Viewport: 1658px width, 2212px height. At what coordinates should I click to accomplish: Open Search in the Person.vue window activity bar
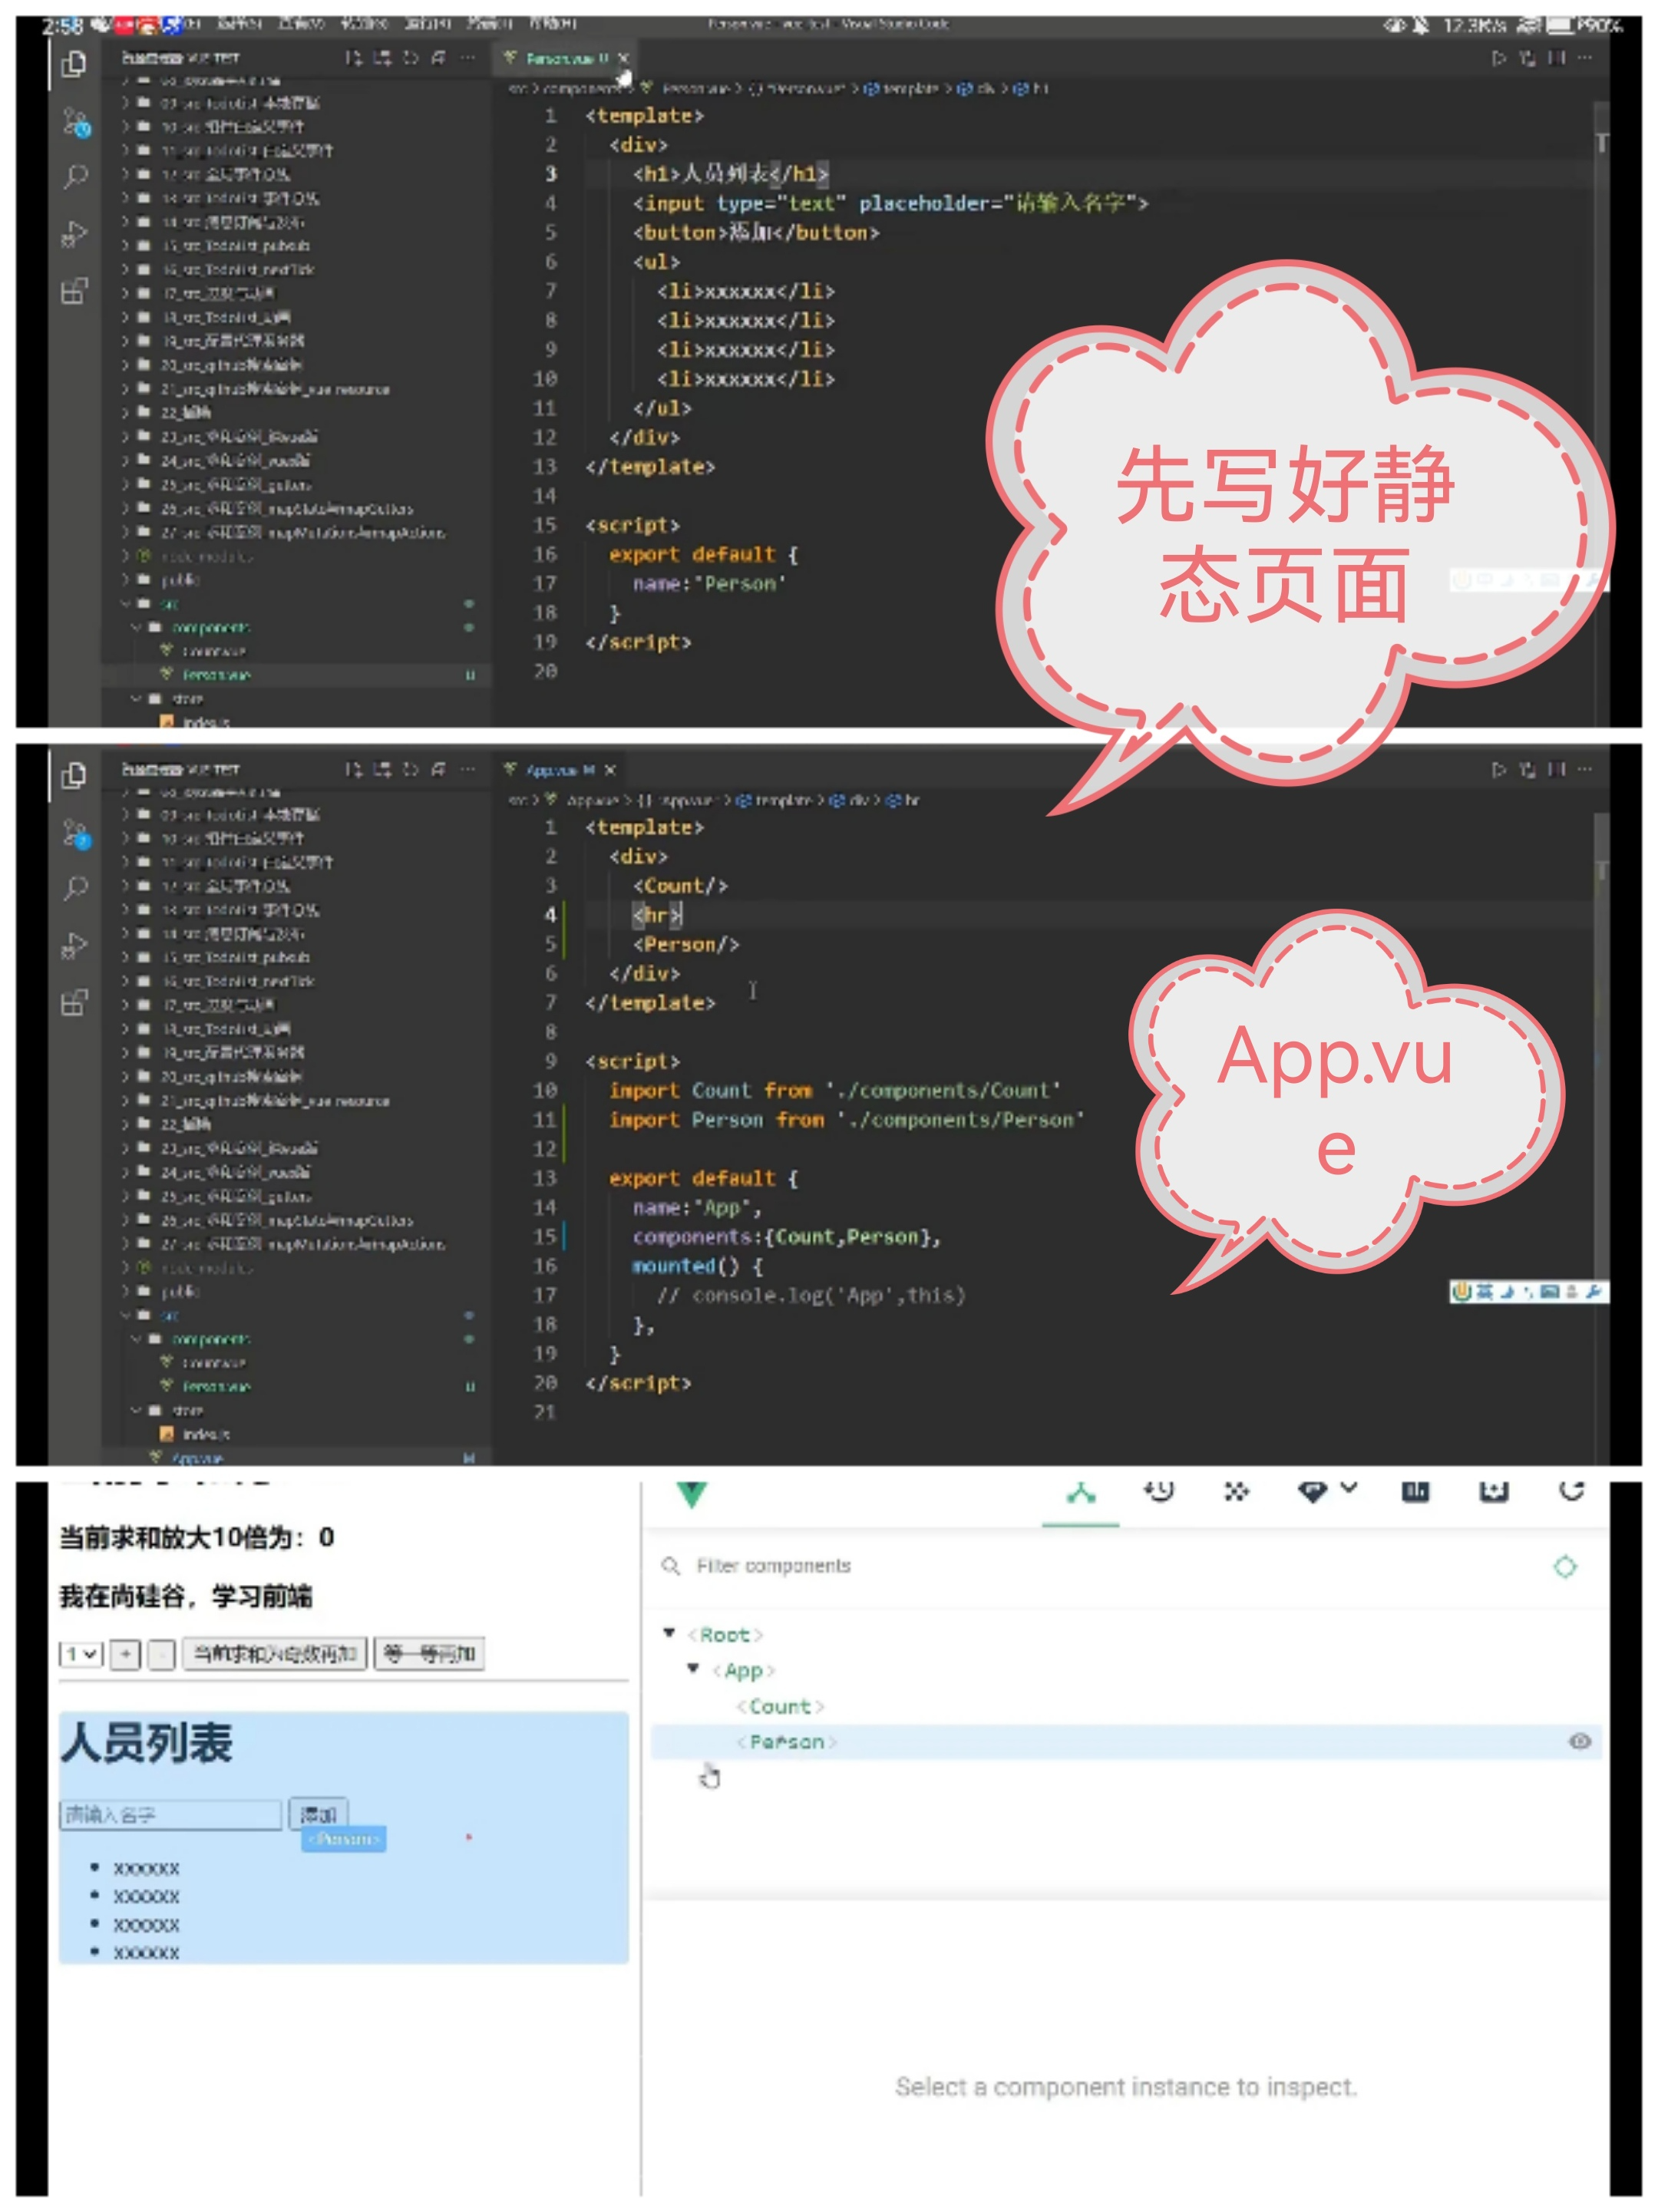(75, 178)
